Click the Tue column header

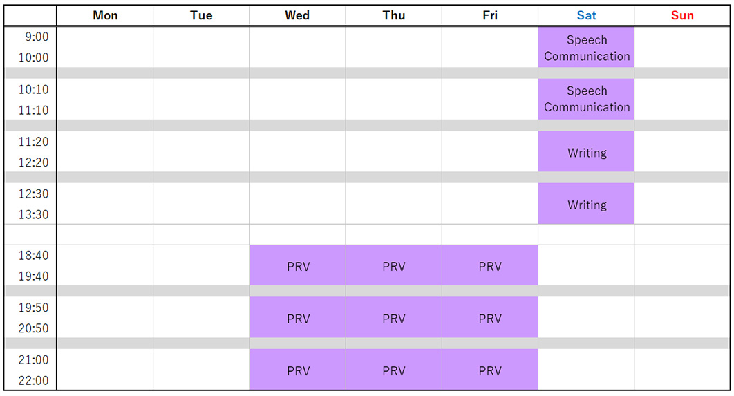click(x=201, y=15)
